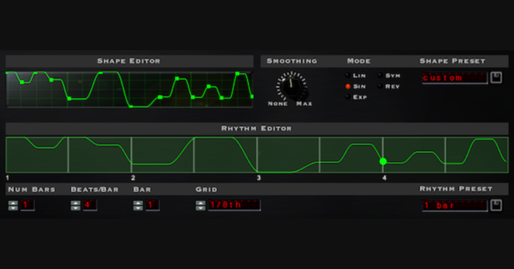Click the Beats/Bar value field

[x=90, y=205]
